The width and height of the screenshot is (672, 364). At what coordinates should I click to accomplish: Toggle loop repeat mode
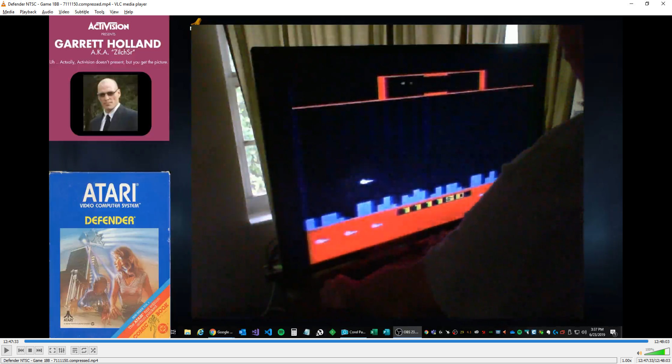click(x=84, y=350)
